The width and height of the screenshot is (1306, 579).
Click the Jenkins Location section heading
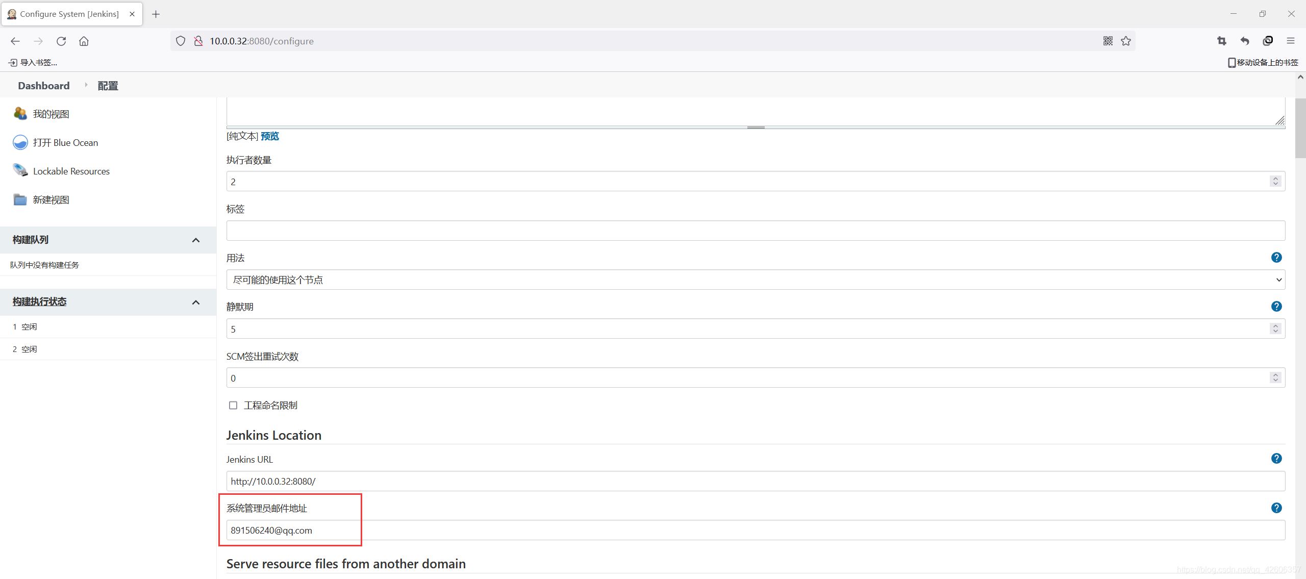tap(274, 435)
